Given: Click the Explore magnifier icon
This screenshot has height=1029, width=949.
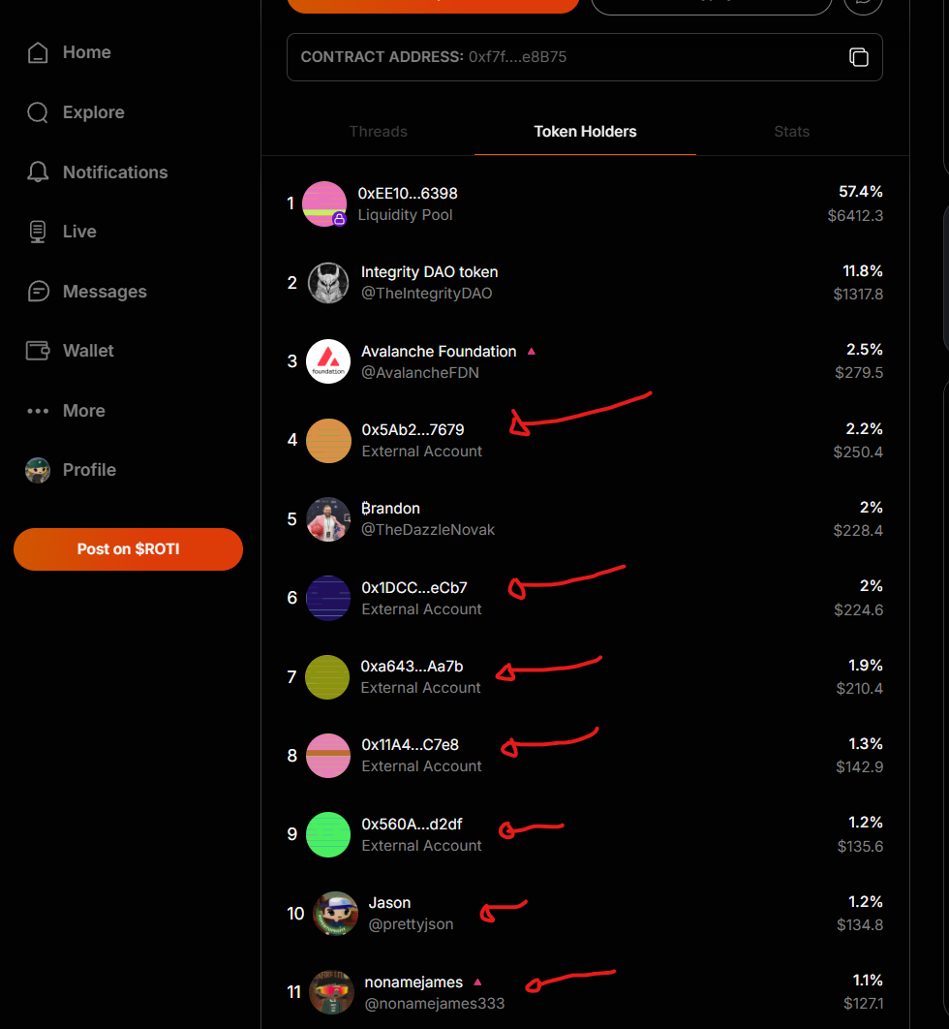Looking at the screenshot, I should (x=38, y=112).
